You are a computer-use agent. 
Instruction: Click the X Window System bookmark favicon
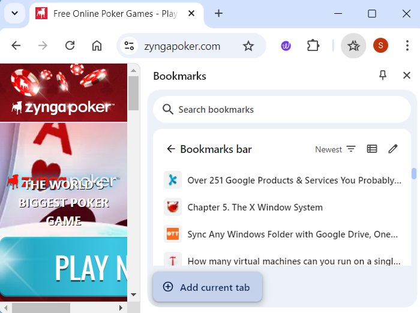pos(173,207)
